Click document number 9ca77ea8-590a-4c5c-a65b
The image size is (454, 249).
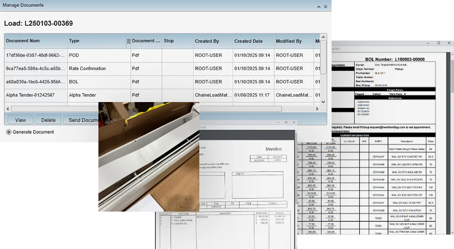click(36, 68)
